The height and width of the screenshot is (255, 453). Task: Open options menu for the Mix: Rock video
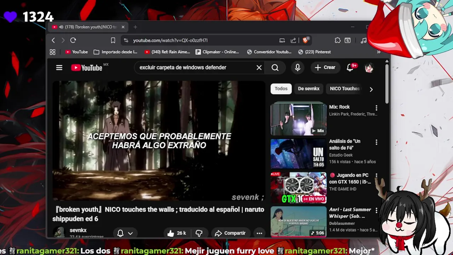[x=376, y=108]
